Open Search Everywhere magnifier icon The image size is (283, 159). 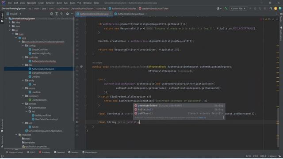tap(271, 8)
